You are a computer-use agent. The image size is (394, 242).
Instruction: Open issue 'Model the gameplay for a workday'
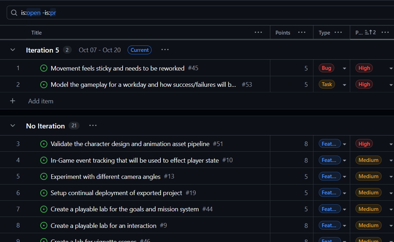pyautogui.click(x=143, y=85)
